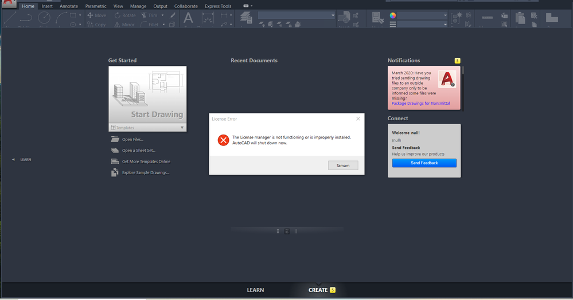Close the License Error dialog

(358, 119)
